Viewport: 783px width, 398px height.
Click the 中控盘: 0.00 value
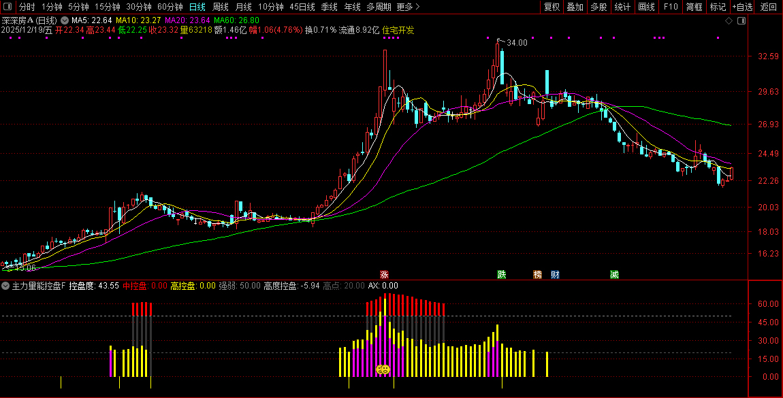pos(145,286)
